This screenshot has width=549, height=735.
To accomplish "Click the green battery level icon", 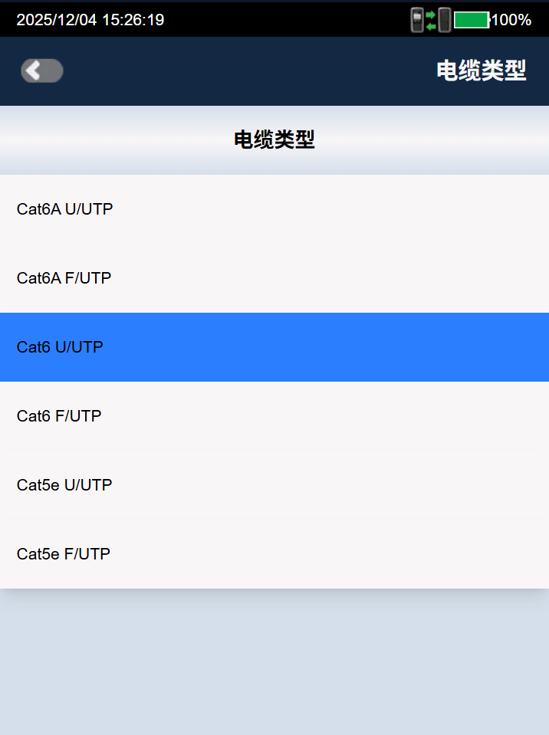I will coord(472,20).
